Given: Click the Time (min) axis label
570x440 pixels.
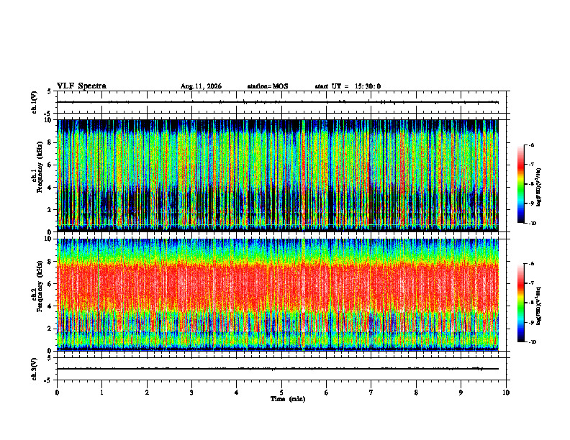Looking at the screenshot, I should coord(288,399).
